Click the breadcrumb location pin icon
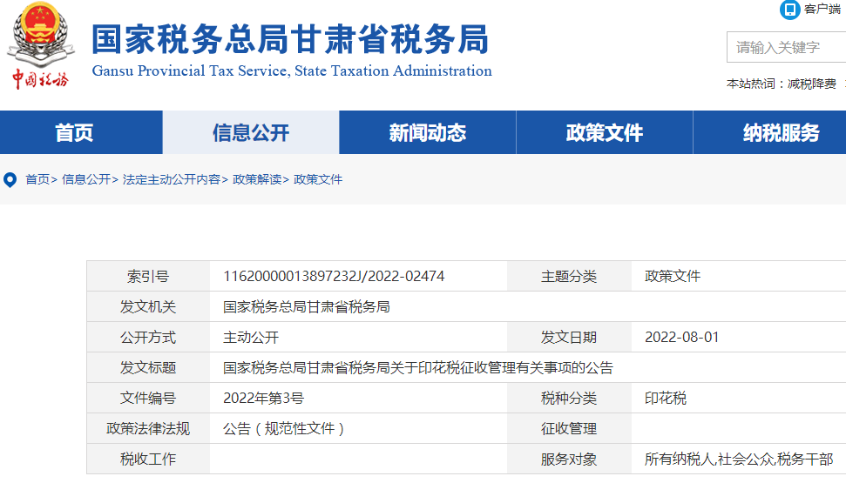This screenshot has height=483, width=846. (x=10, y=180)
